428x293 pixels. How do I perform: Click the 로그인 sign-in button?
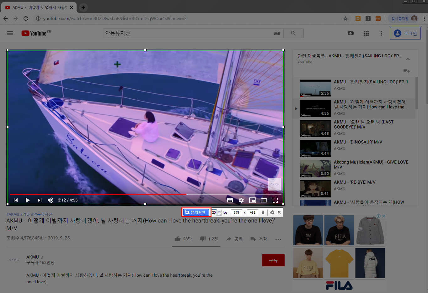405,33
